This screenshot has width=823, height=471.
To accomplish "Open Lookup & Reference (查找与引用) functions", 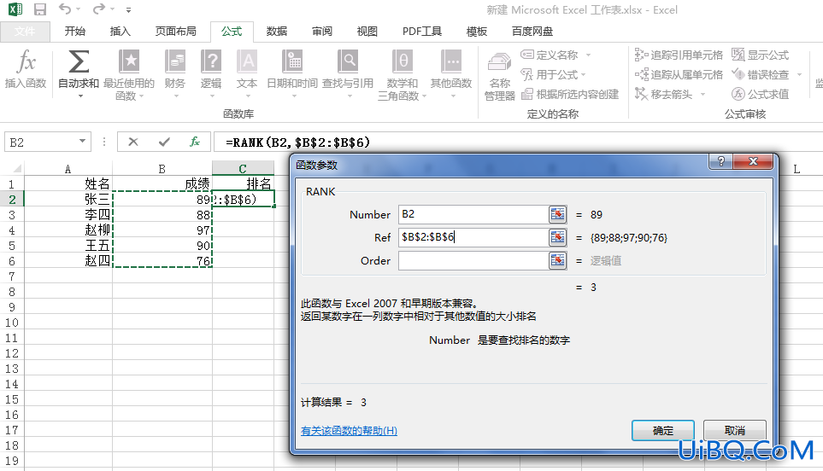I will [x=348, y=73].
